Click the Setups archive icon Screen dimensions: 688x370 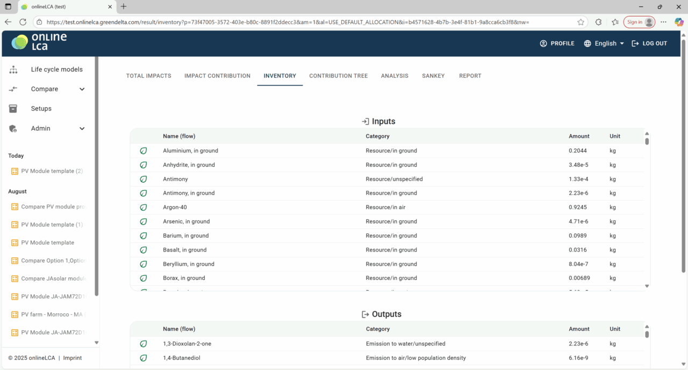pos(13,109)
